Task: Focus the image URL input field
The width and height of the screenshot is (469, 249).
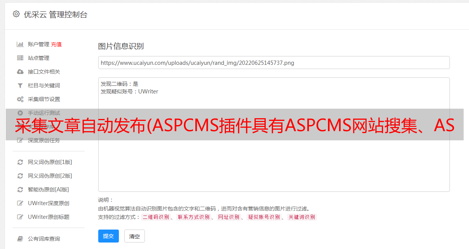Action: [x=274, y=63]
